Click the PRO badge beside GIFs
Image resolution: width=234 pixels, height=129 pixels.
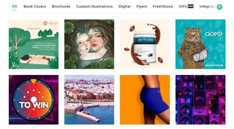coord(191,6)
